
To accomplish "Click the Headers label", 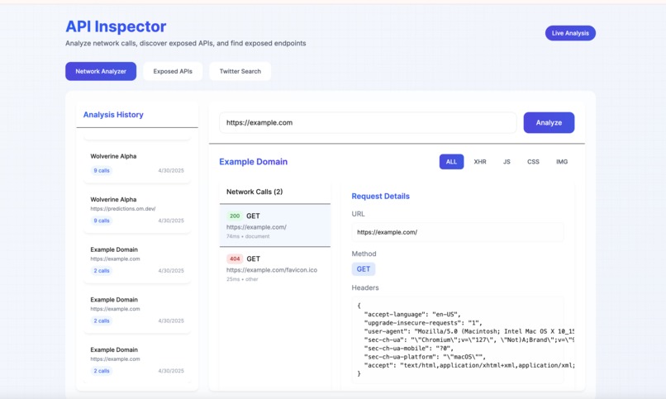I will point(365,287).
